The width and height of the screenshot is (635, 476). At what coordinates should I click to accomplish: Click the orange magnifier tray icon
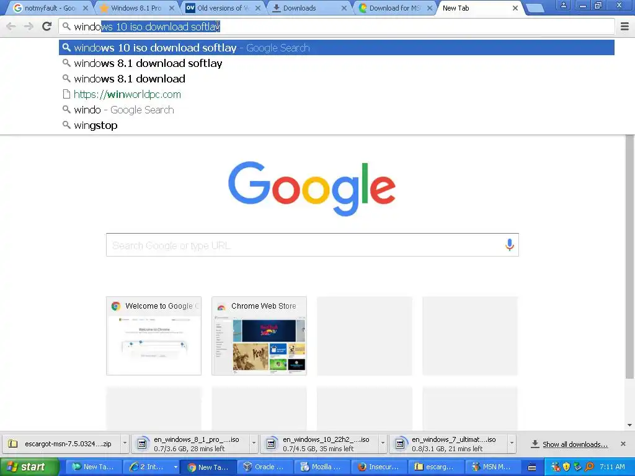590,467
